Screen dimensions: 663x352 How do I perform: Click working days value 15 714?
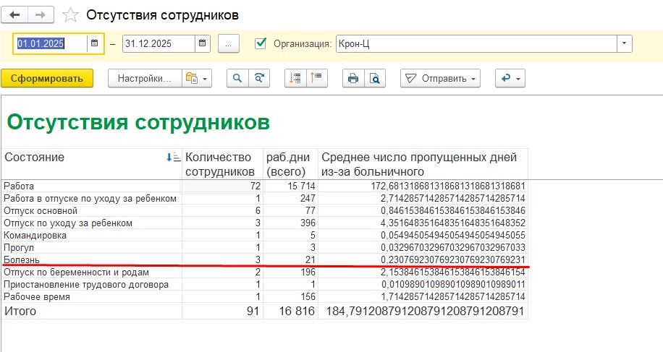click(x=302, y=186)
